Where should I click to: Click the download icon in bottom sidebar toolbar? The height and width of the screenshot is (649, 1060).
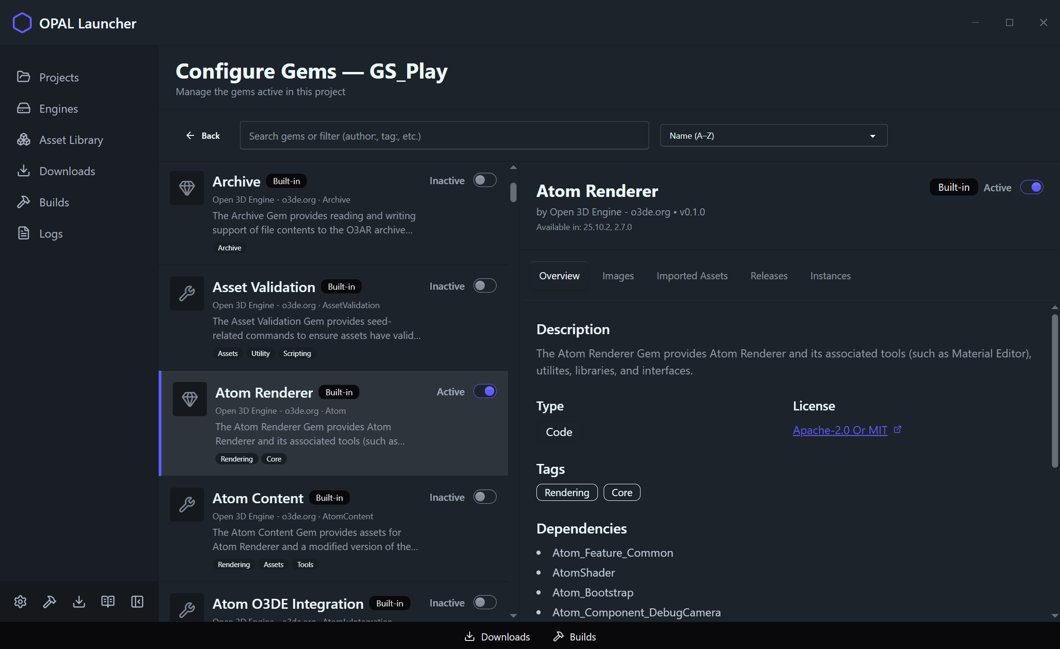coord(79,602)
